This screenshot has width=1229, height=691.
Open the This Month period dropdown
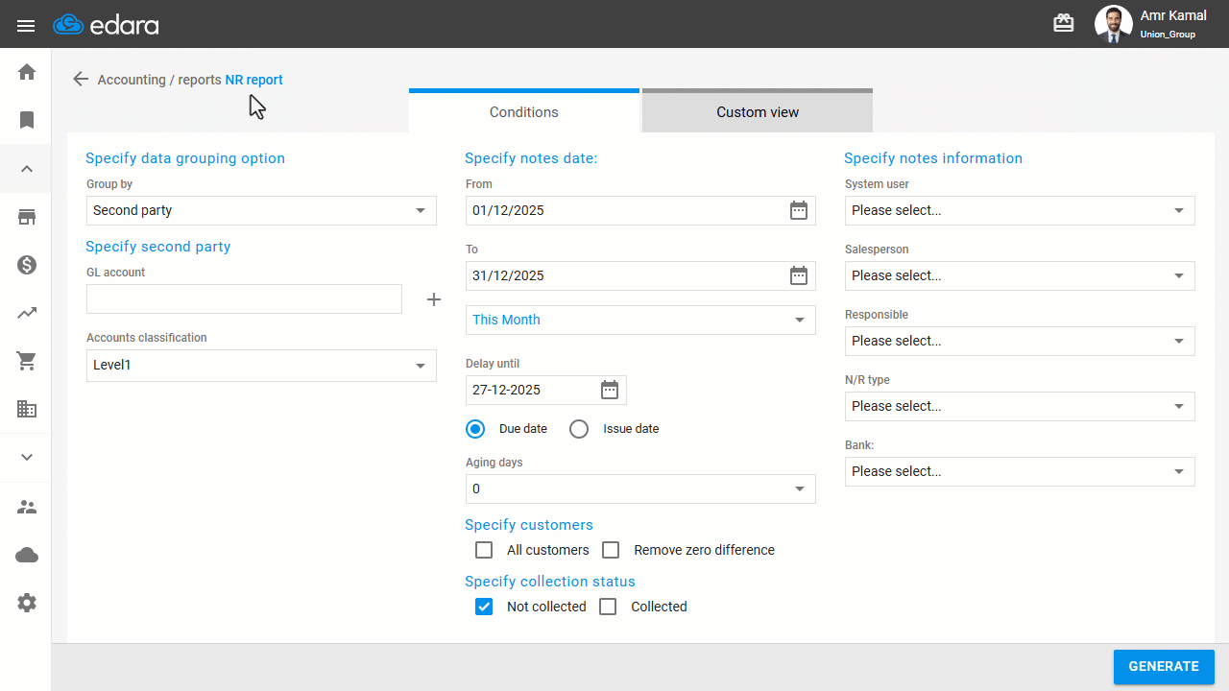(x=640, y=320)
